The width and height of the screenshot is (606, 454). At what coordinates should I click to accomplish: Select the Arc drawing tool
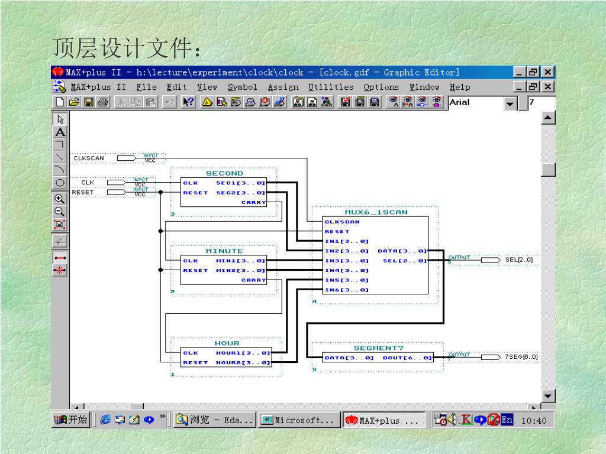tap(60, 170)
